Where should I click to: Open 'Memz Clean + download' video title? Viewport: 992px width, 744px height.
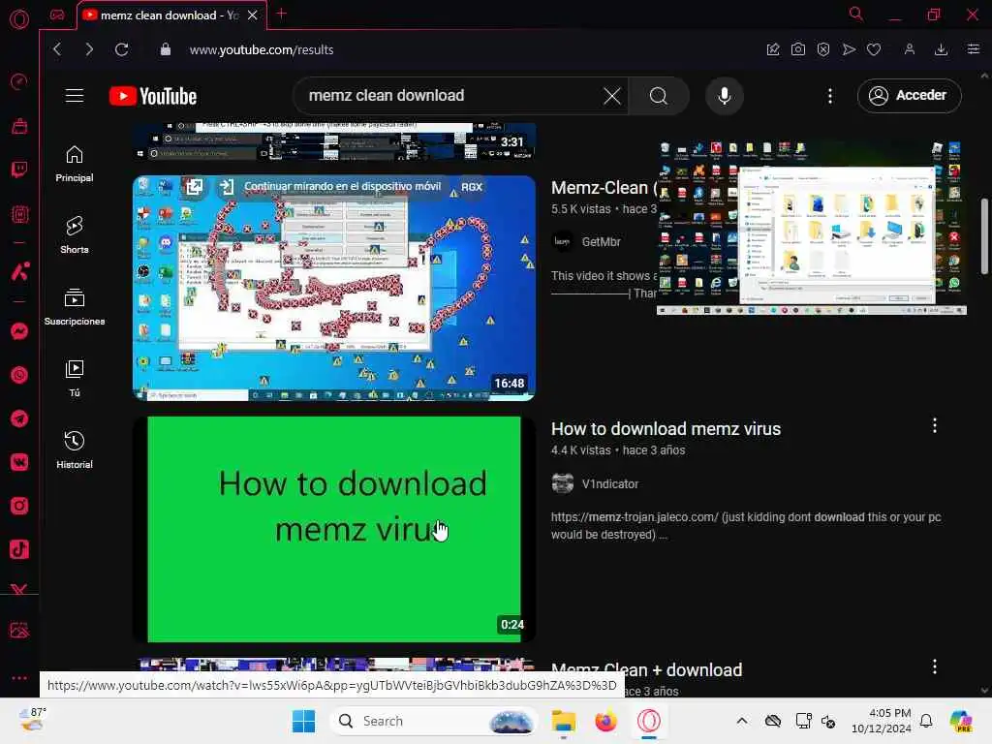(x=646, y=670)
